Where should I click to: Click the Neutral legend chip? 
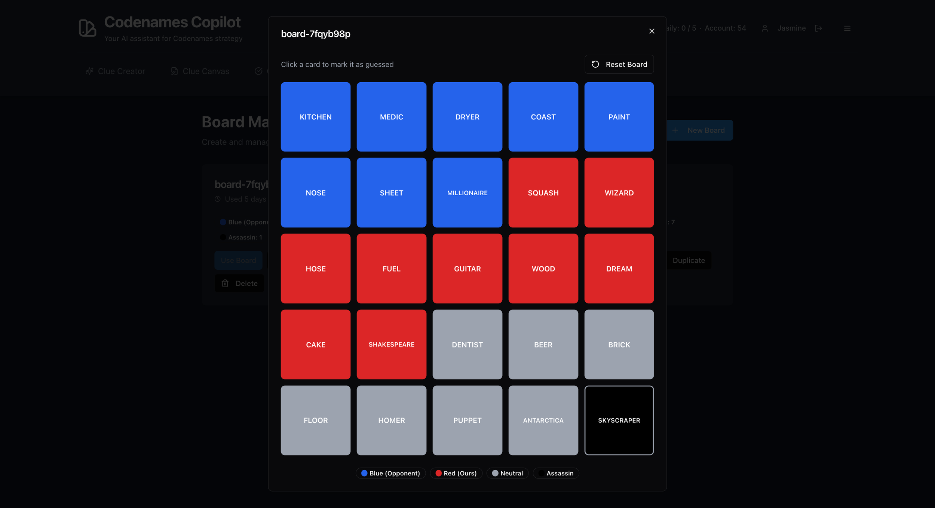[x=507, y=473]
